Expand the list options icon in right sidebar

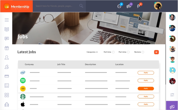172,94
